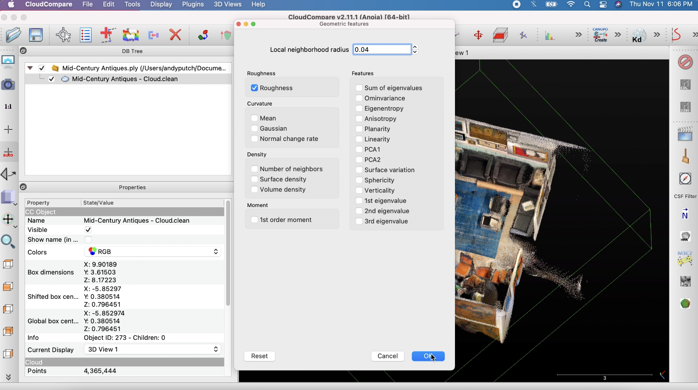The image size is (698, 390).
Task: Toggle visibility of Mid-Century Antiques - Cloud.clean
Action: (x=52, y=79)
